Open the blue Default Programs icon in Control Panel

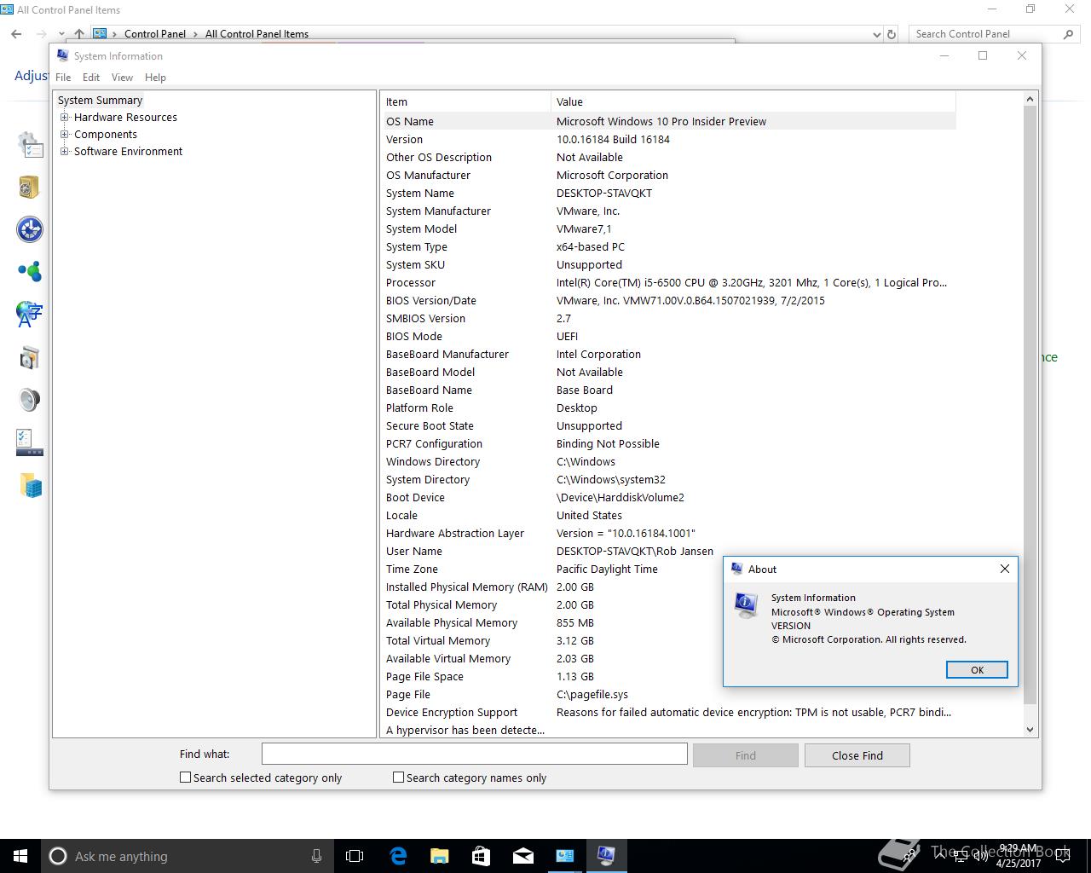[30, 229]
